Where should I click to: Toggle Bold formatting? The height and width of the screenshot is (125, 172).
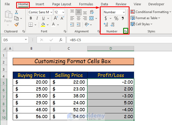(x=31, y=18)
